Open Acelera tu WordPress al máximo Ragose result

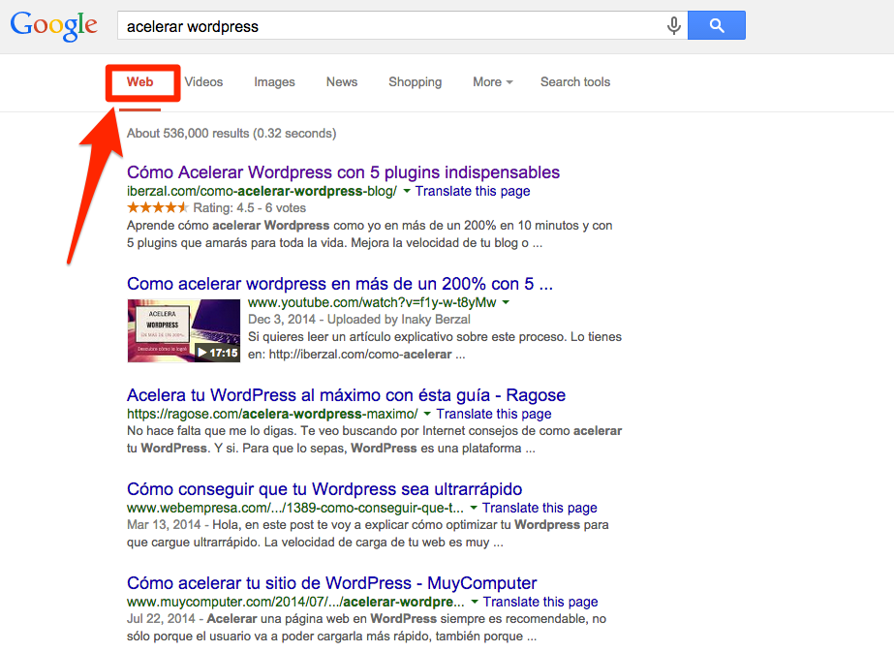(x=346, y=394)
